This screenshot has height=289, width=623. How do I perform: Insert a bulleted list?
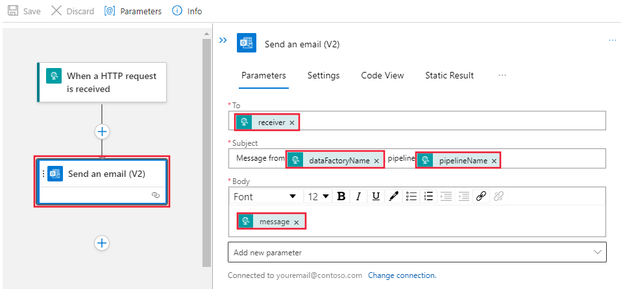coord(411,196)
